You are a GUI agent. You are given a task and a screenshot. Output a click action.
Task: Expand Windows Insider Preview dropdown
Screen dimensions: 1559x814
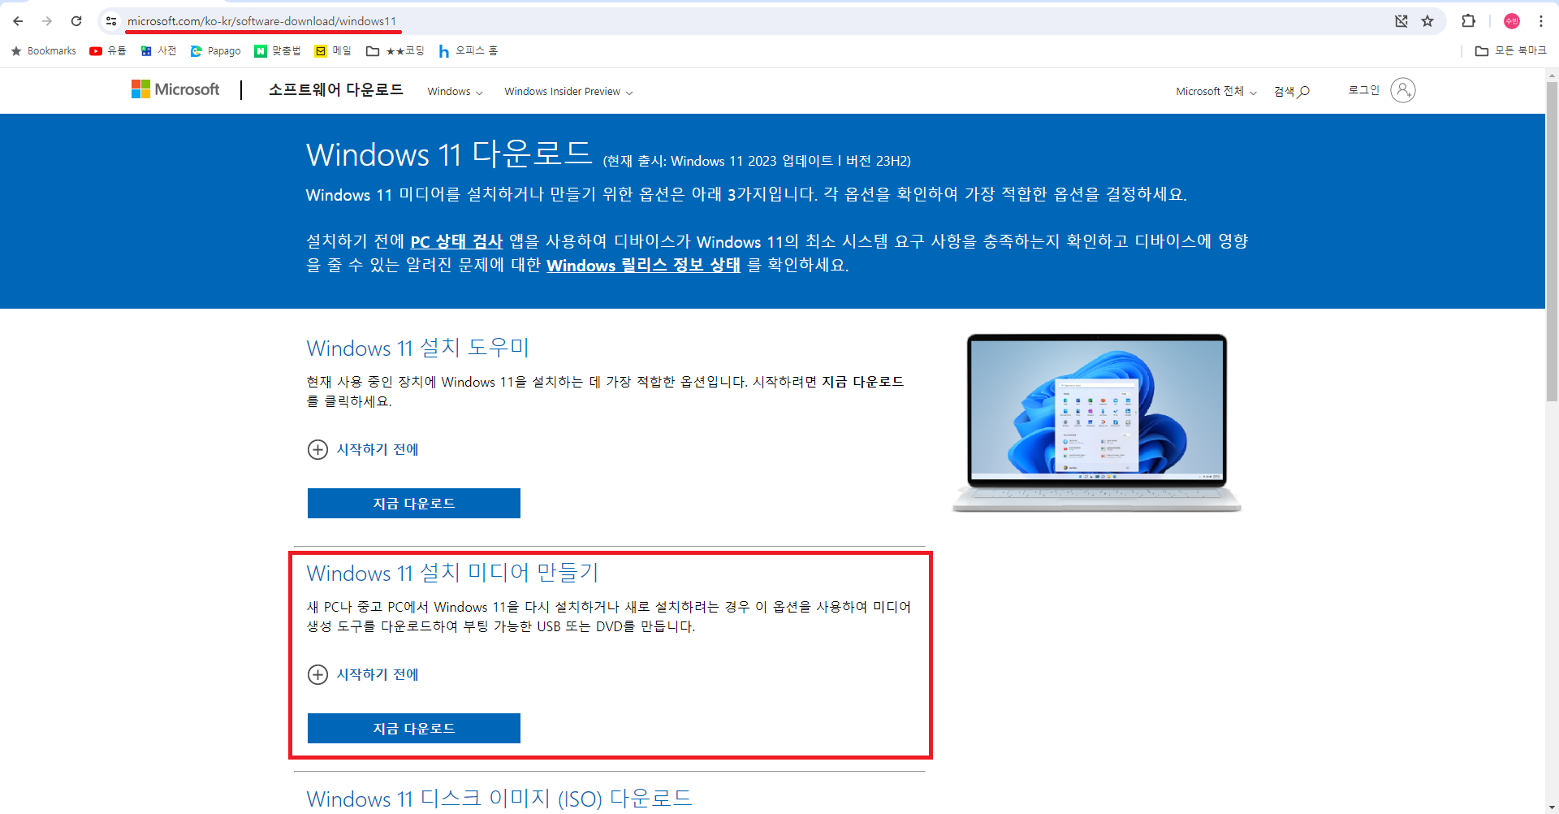(568, 92)
